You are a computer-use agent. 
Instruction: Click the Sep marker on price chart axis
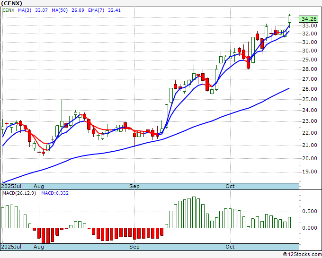(135, 186)
